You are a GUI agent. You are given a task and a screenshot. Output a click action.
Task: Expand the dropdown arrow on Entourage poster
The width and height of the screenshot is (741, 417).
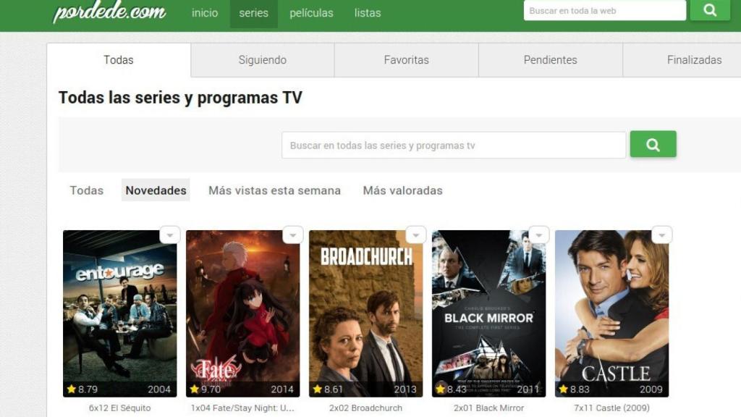(x=170, y=235)
